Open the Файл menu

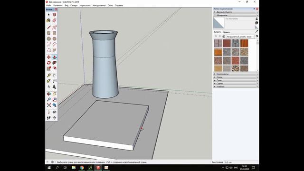pyautogui.click(x=48, y=5)
